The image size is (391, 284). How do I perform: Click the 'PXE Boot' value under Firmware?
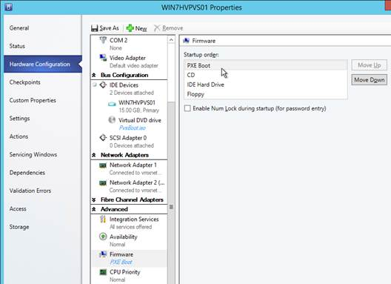tap(121, 262)
